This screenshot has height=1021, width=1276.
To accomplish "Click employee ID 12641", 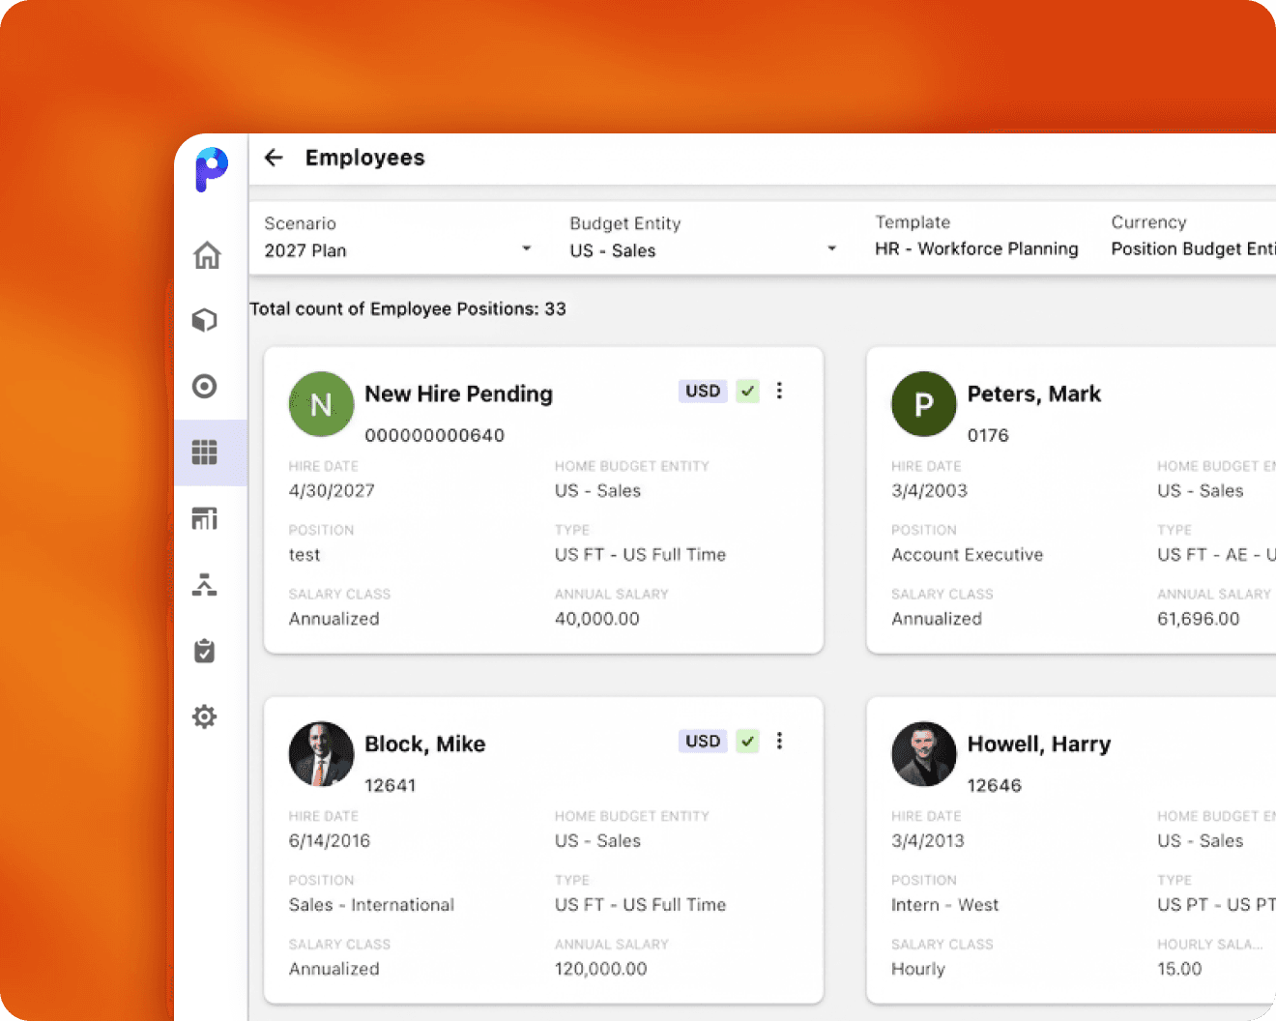I will pyautogui.click(x=390, y=785).
